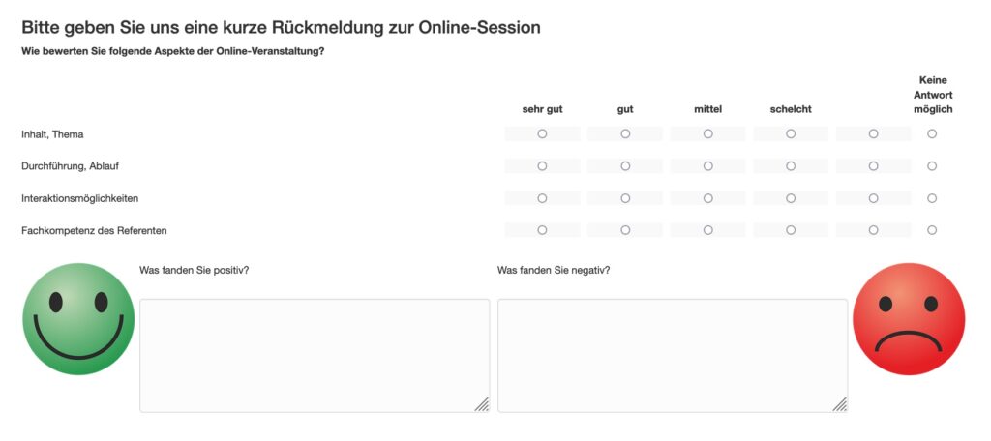Choose Keine Antwort möglich for Interaktionsmöglichkeiten
Screen dimensions: 991x441
pyautogui.click(x=932, y=198)
